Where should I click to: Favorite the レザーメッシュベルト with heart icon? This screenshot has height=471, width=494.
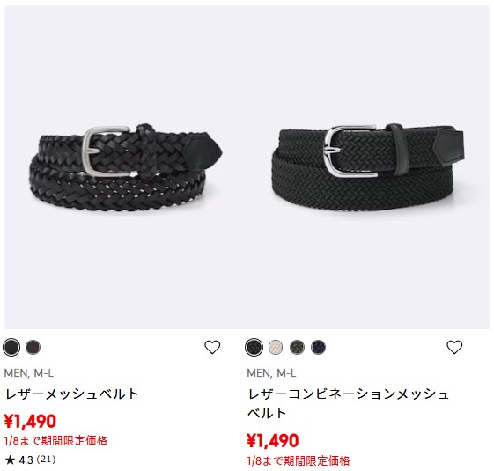click(x=212, y=347)
